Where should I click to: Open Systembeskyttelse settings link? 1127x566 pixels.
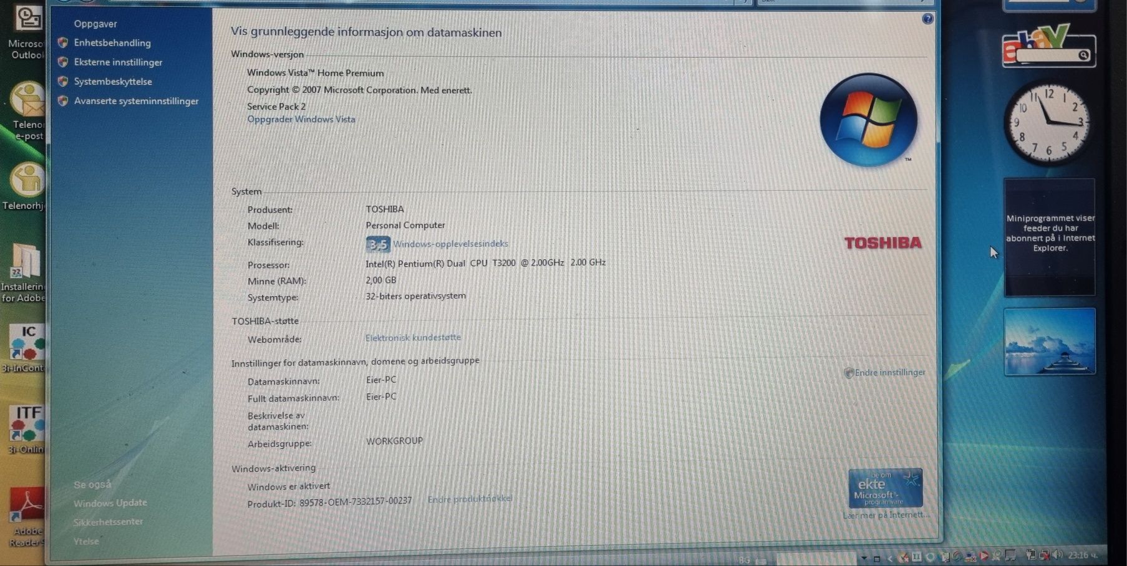113,81
